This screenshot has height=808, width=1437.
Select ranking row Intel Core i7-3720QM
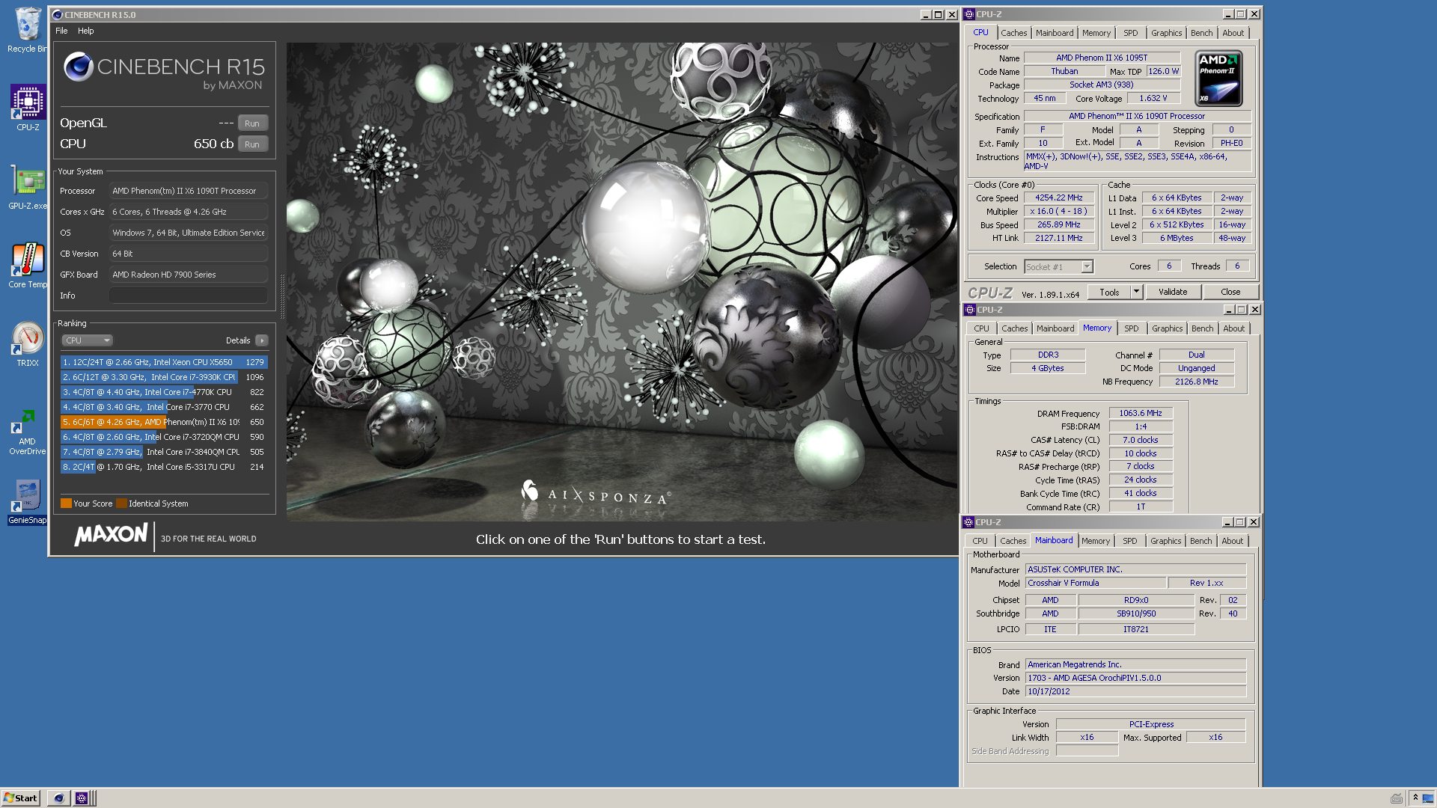[163, 437]
